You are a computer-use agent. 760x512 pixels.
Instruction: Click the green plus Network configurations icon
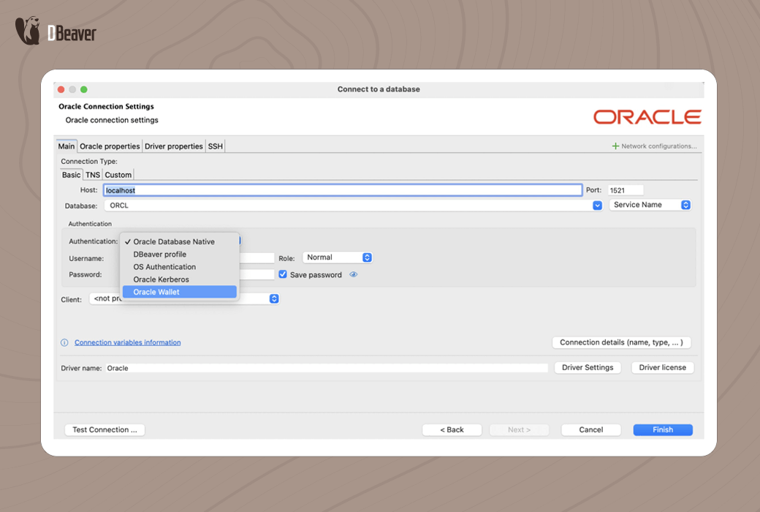tap(615, 146)
